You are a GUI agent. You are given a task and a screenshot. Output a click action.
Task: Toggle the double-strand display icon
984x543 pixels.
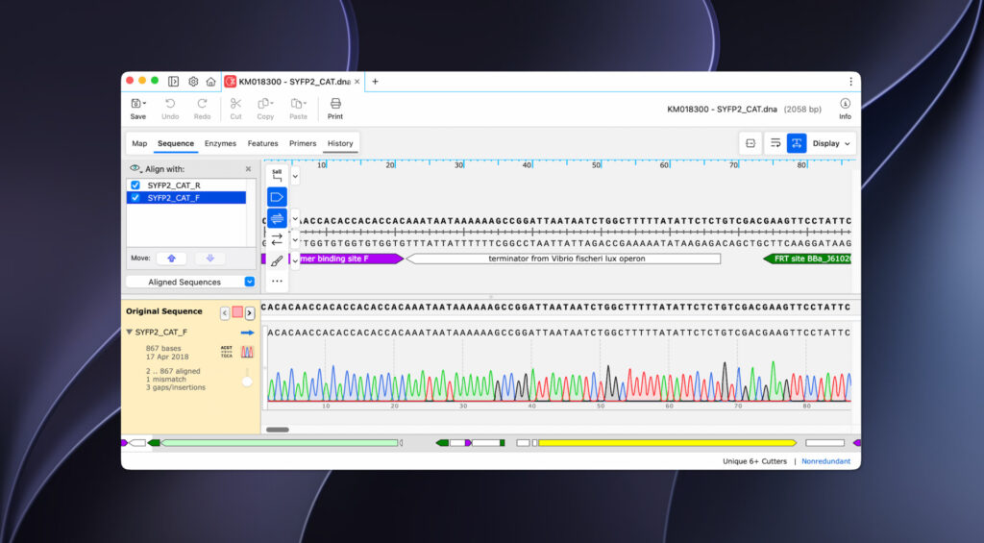pyautogui.click(x=277, y=218)
